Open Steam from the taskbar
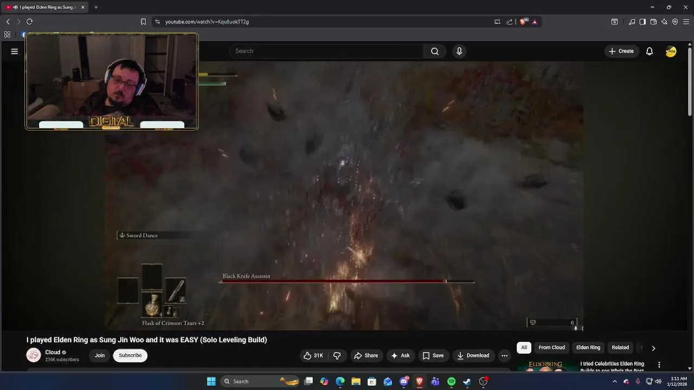This screenshot has height=390, width=694. point(467,381)
